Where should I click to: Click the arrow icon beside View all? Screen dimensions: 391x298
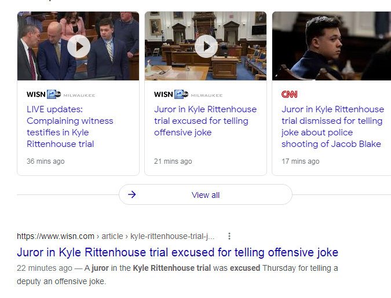point(132,194)
